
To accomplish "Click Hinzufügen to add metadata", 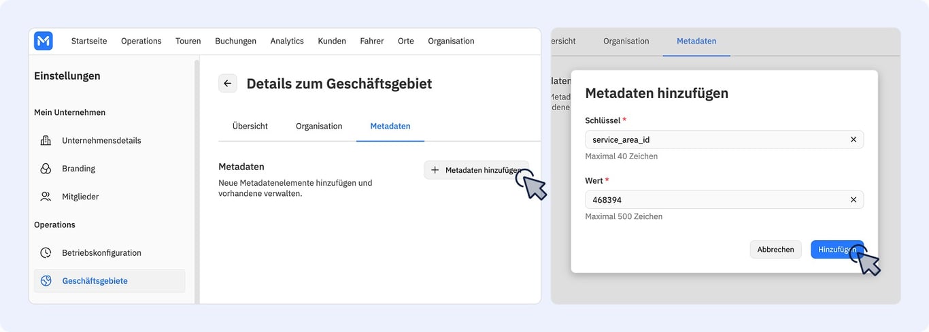I will coord(837,250).
